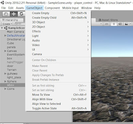The height and width of the screenshot is (124, 133).
Task: Open the Audio submenu
Action: tap(58, 41)
